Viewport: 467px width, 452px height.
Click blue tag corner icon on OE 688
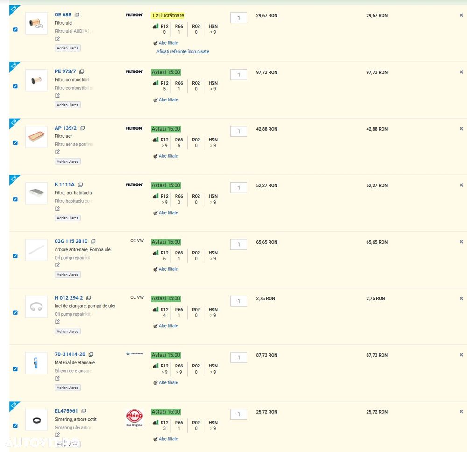13,9
